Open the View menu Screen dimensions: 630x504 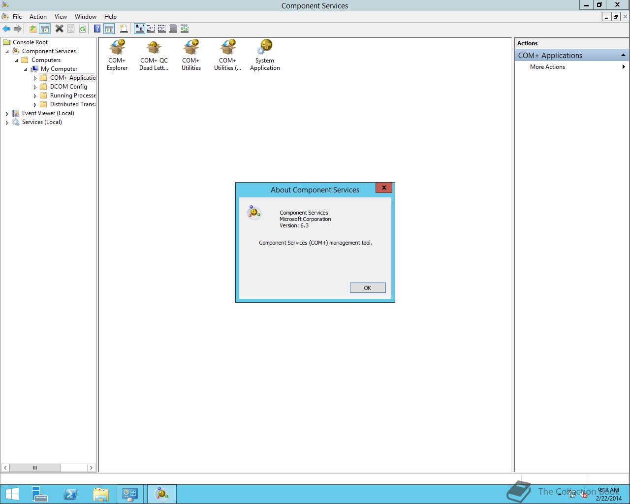pos(61,16)
